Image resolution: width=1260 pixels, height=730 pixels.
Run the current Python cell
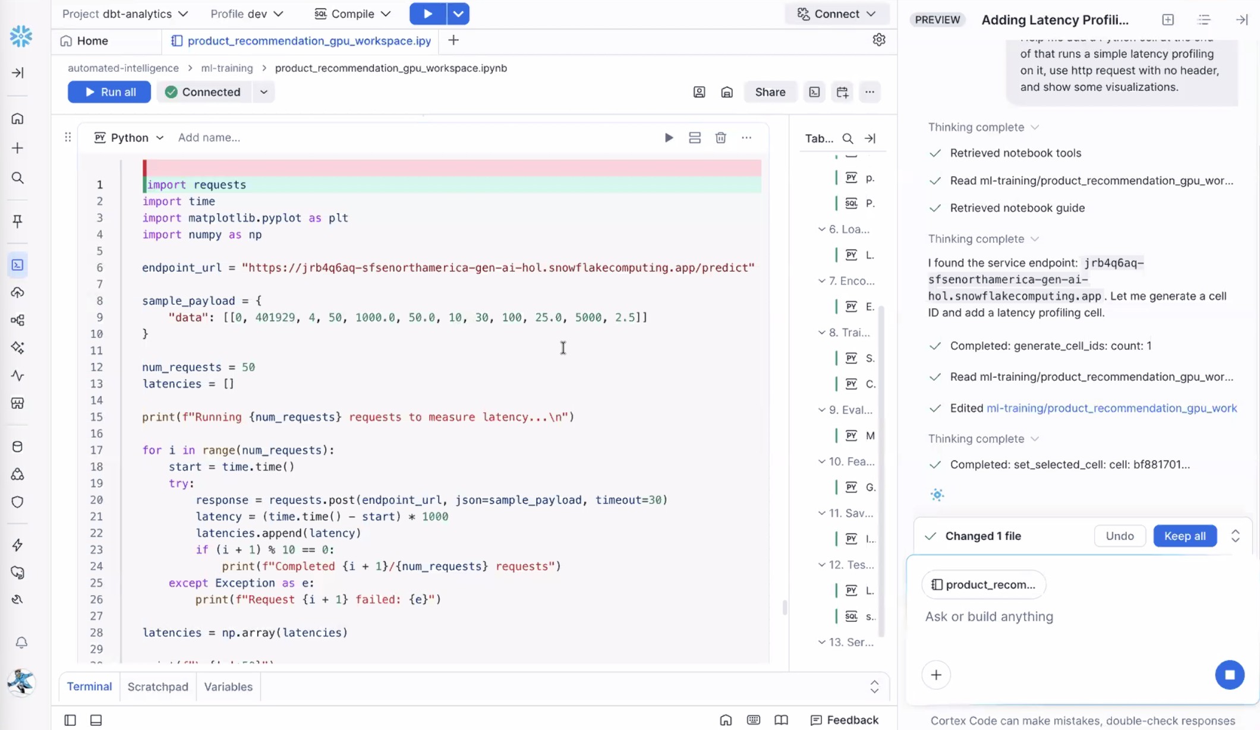669,138
